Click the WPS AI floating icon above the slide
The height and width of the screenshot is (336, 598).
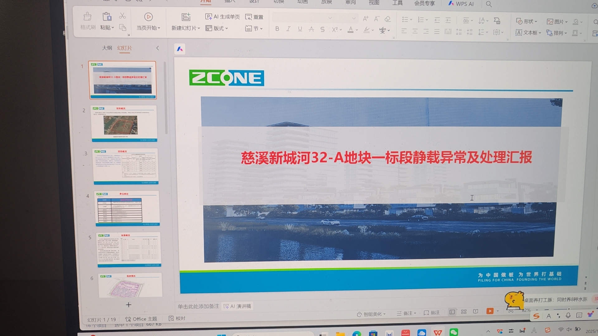pyautogui.click(x=180, y=49)
